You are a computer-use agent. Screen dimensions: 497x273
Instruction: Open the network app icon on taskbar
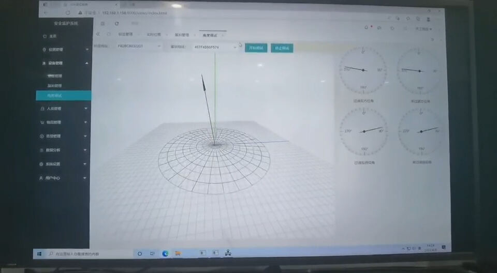(x=228, y=253)
